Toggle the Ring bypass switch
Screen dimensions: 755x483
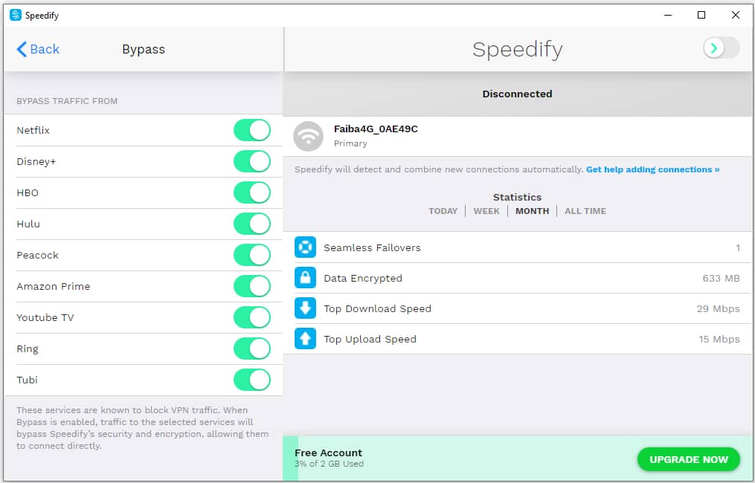[x=252, y=349]
